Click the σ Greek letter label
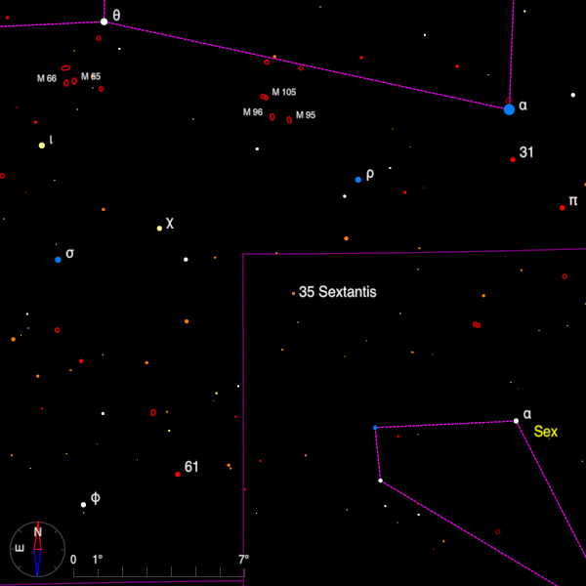The width and height of the screenshot is (586, 586). coord(70,253)
